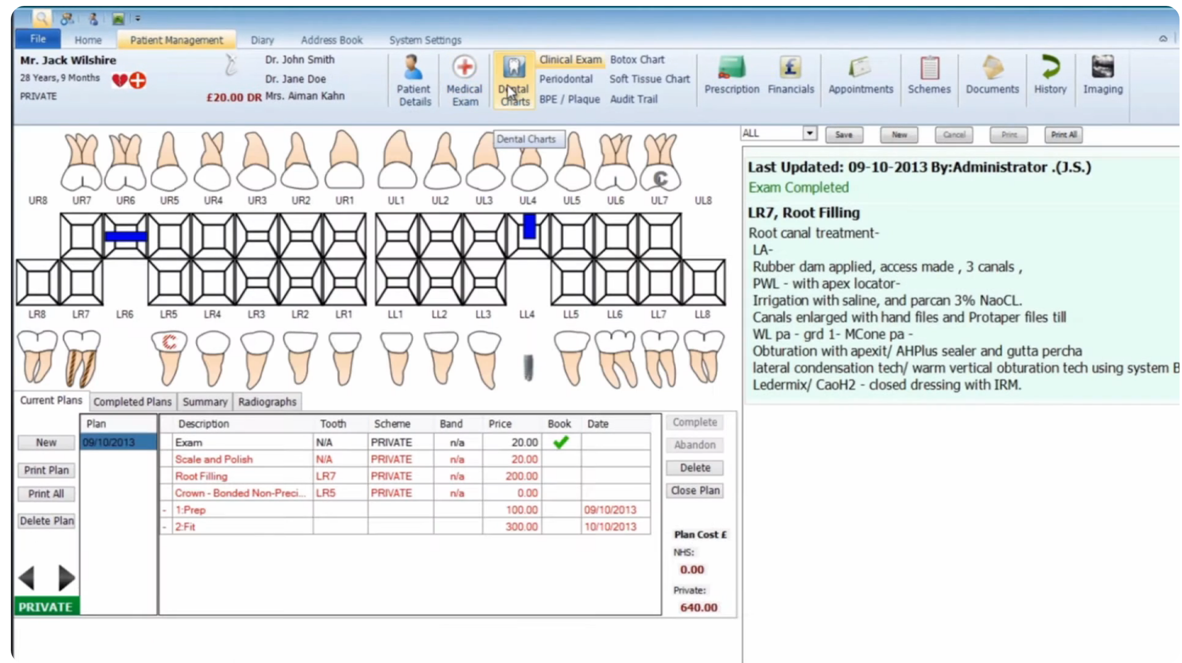Screen dimensions: 1182x663
Task: Select the LL4 implant image
Action: pos(528,368)
